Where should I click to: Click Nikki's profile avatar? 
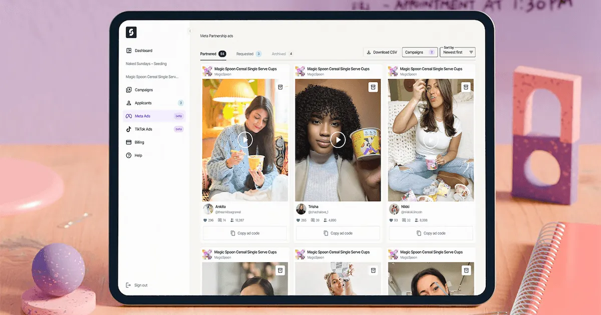pyautogui.click(x=394, y=209)
